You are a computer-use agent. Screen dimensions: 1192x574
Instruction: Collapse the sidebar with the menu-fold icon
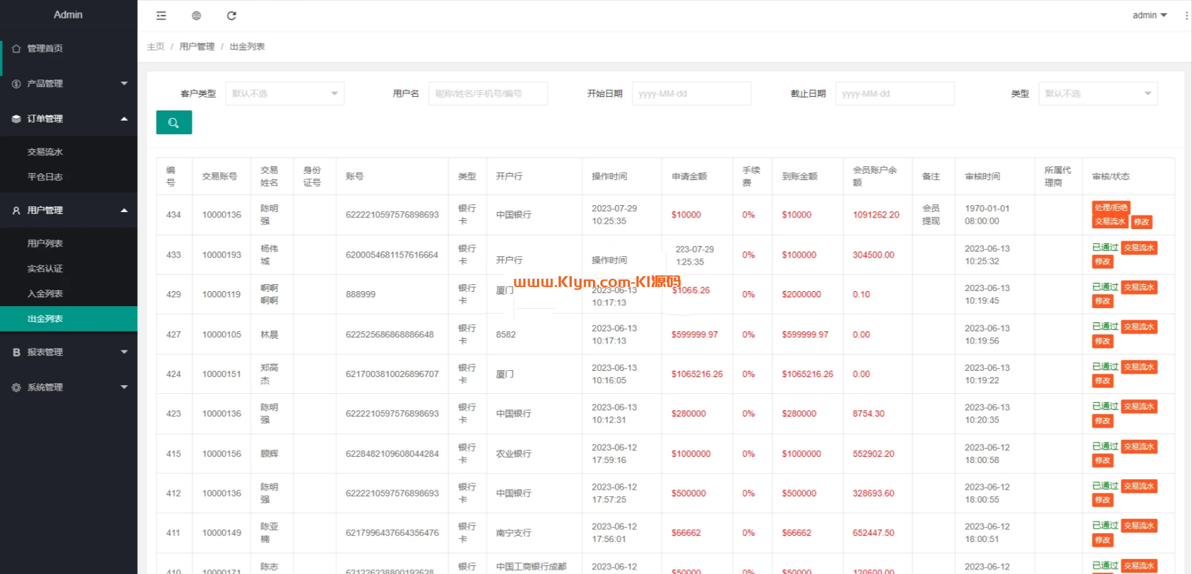coord(161,16)
